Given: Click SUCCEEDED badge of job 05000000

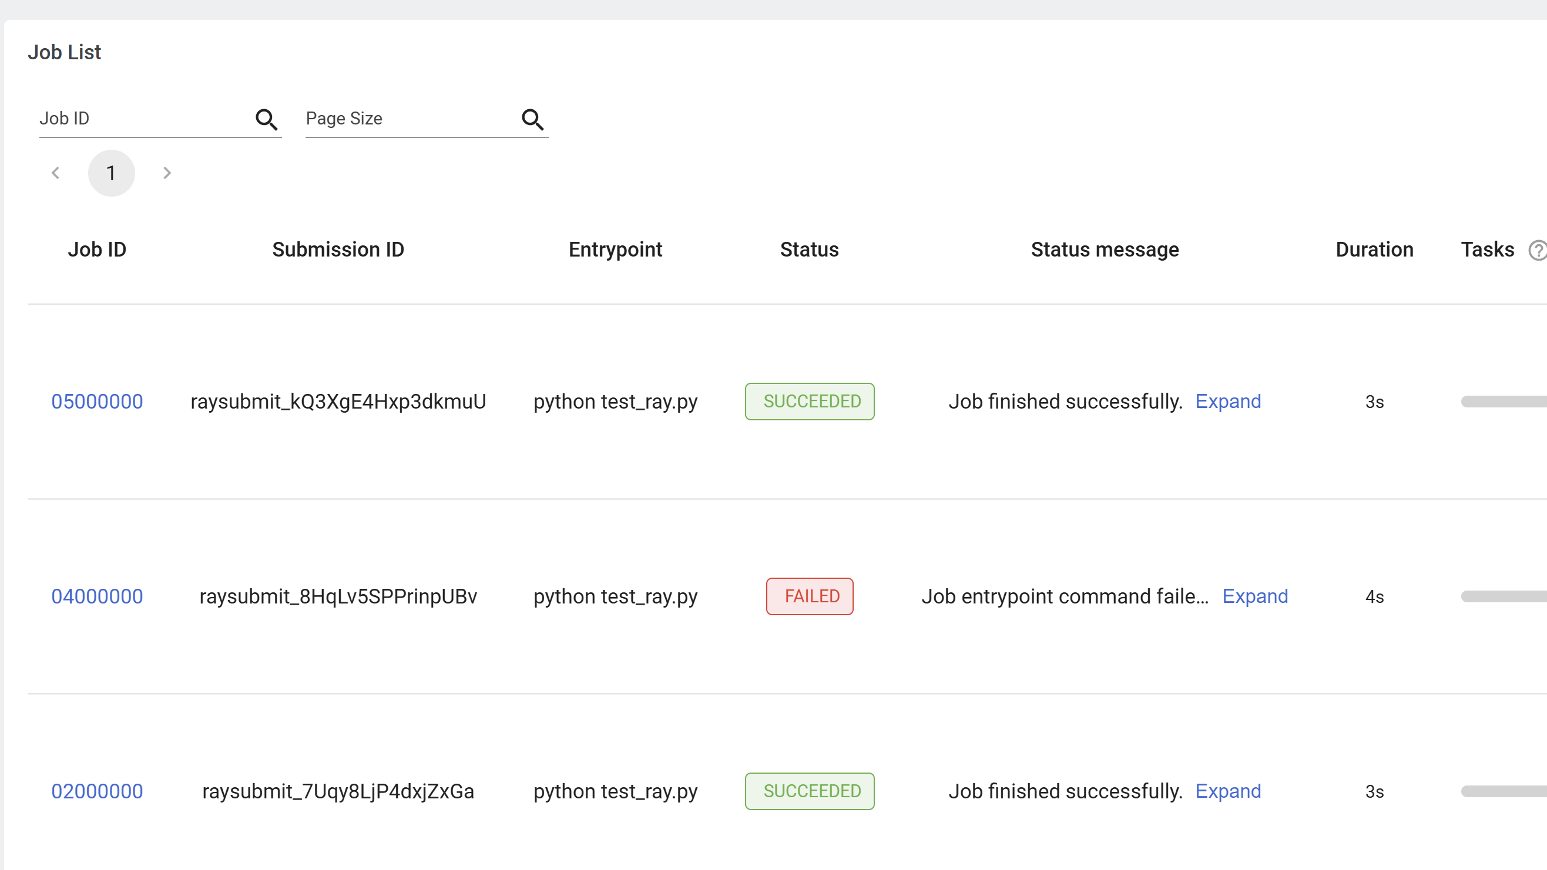Looking at the screenshot, I should [x=809, y=402].
